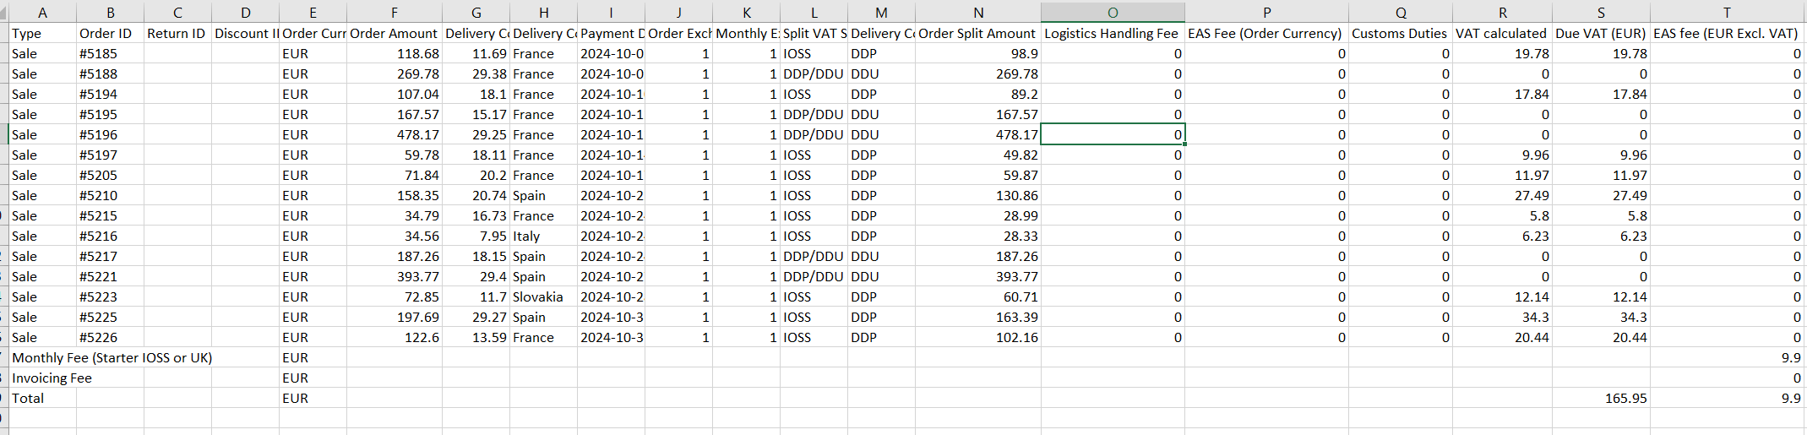Select the cell containing order #5196

coord(109,135)
